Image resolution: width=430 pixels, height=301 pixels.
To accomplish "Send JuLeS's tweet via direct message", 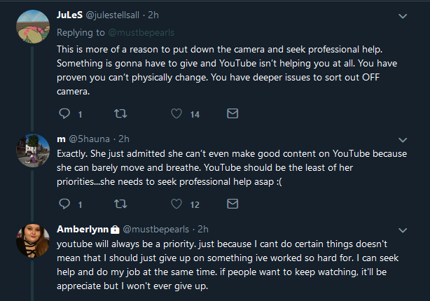I will [233, 113].
